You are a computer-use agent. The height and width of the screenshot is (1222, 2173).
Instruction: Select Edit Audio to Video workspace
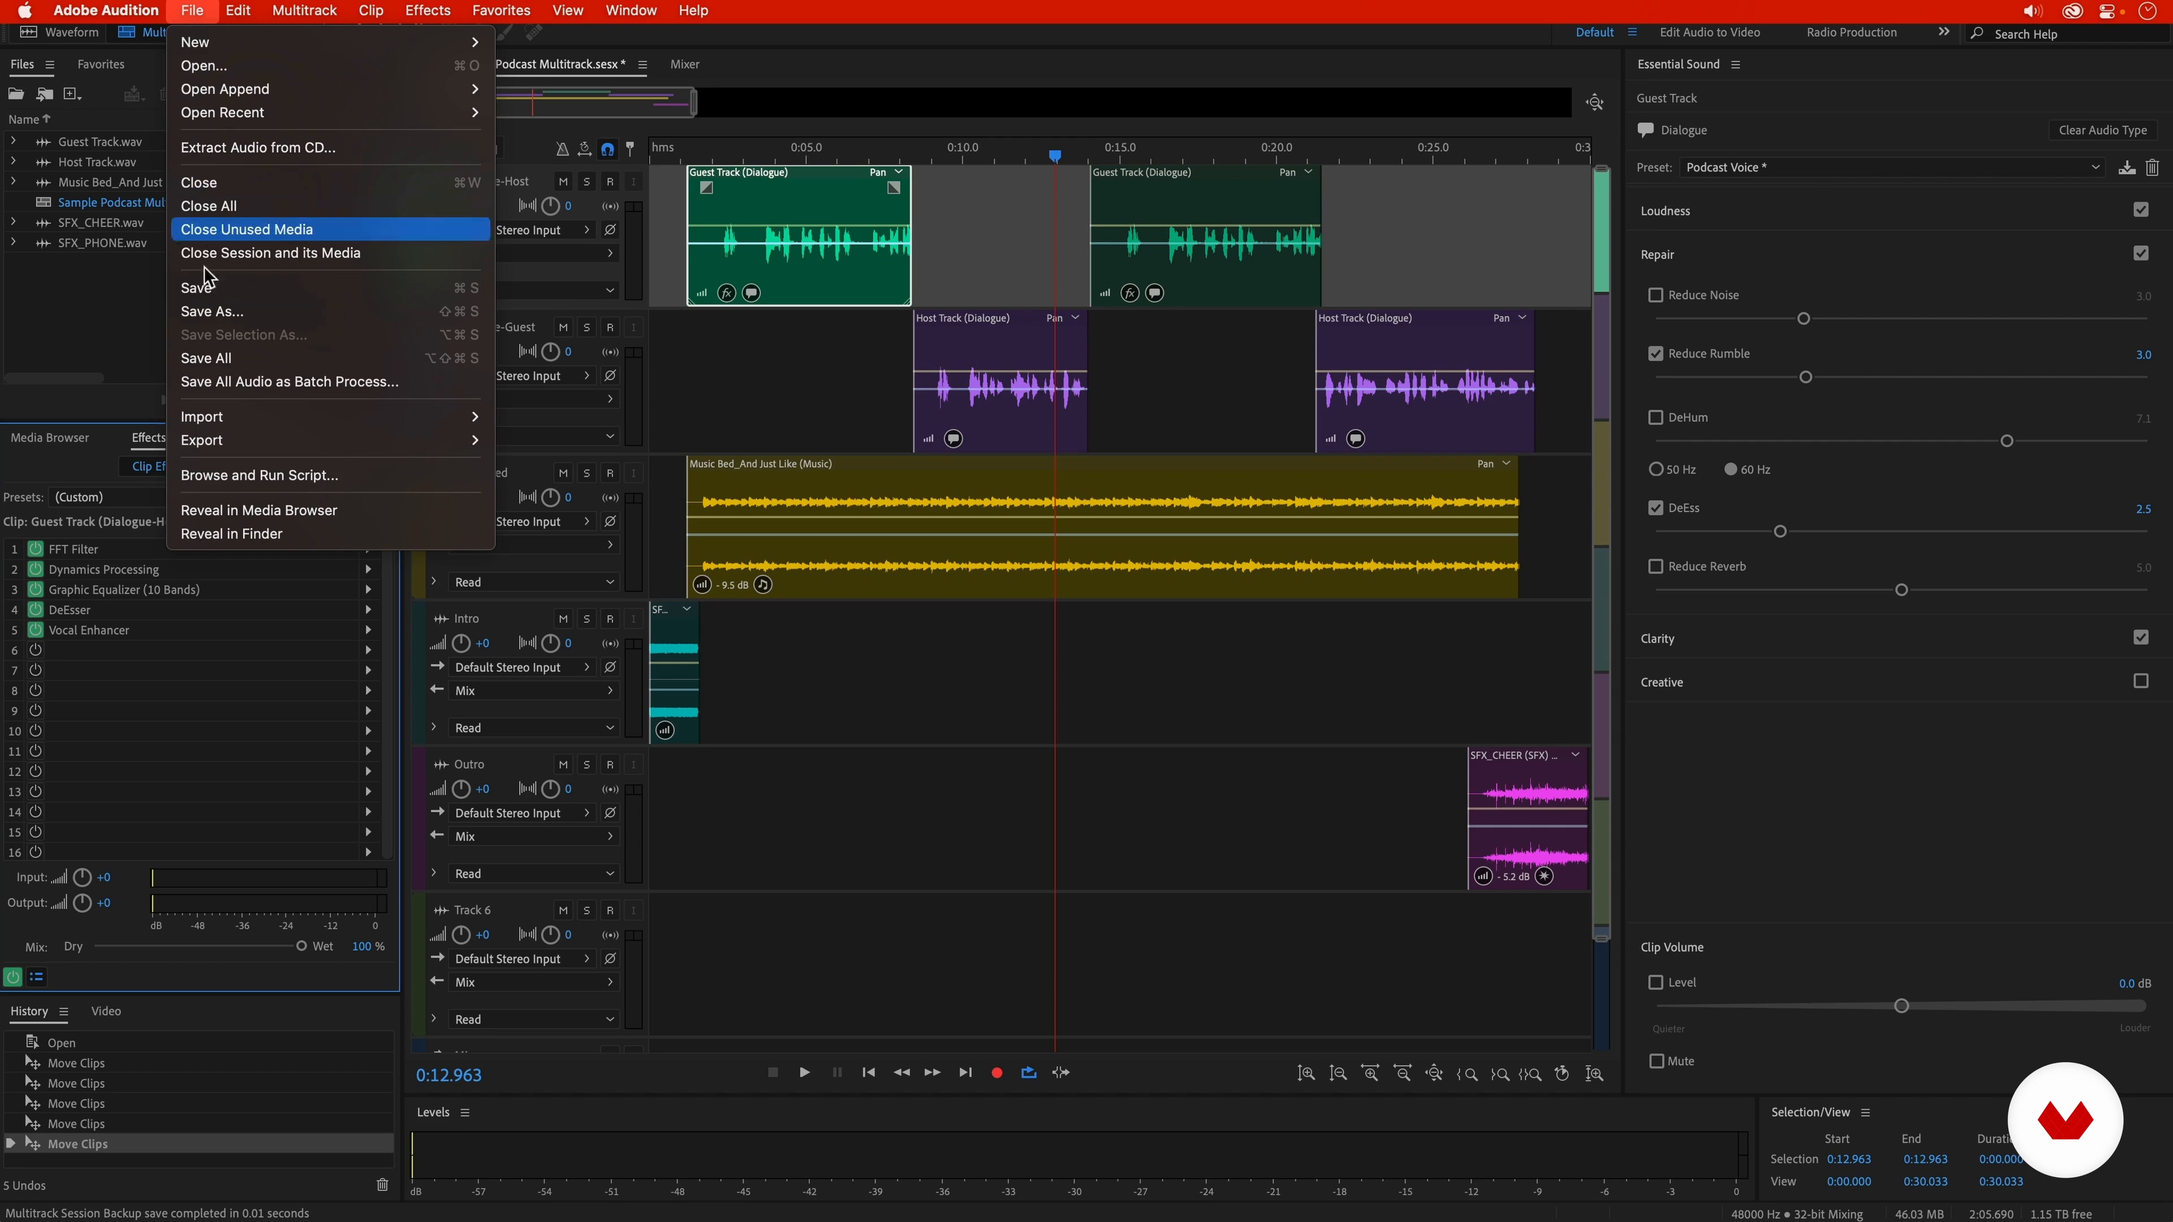pyautogui.click(x=1709, y=32)
